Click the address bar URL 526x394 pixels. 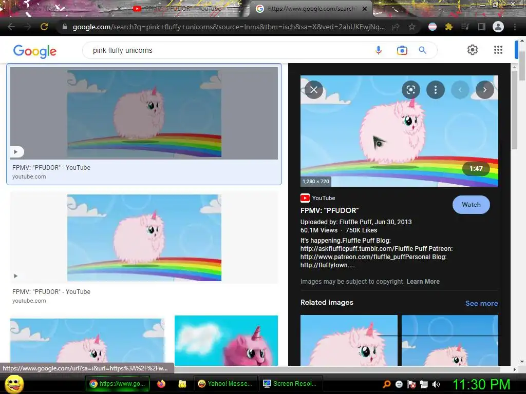point(229,27)
